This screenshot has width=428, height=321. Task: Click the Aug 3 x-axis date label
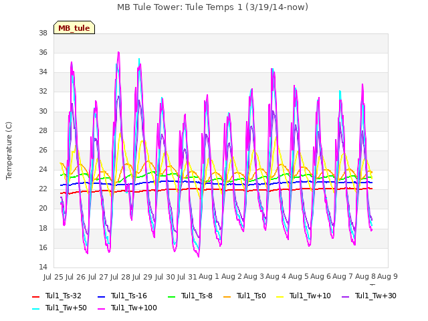(x=253, y=276)
